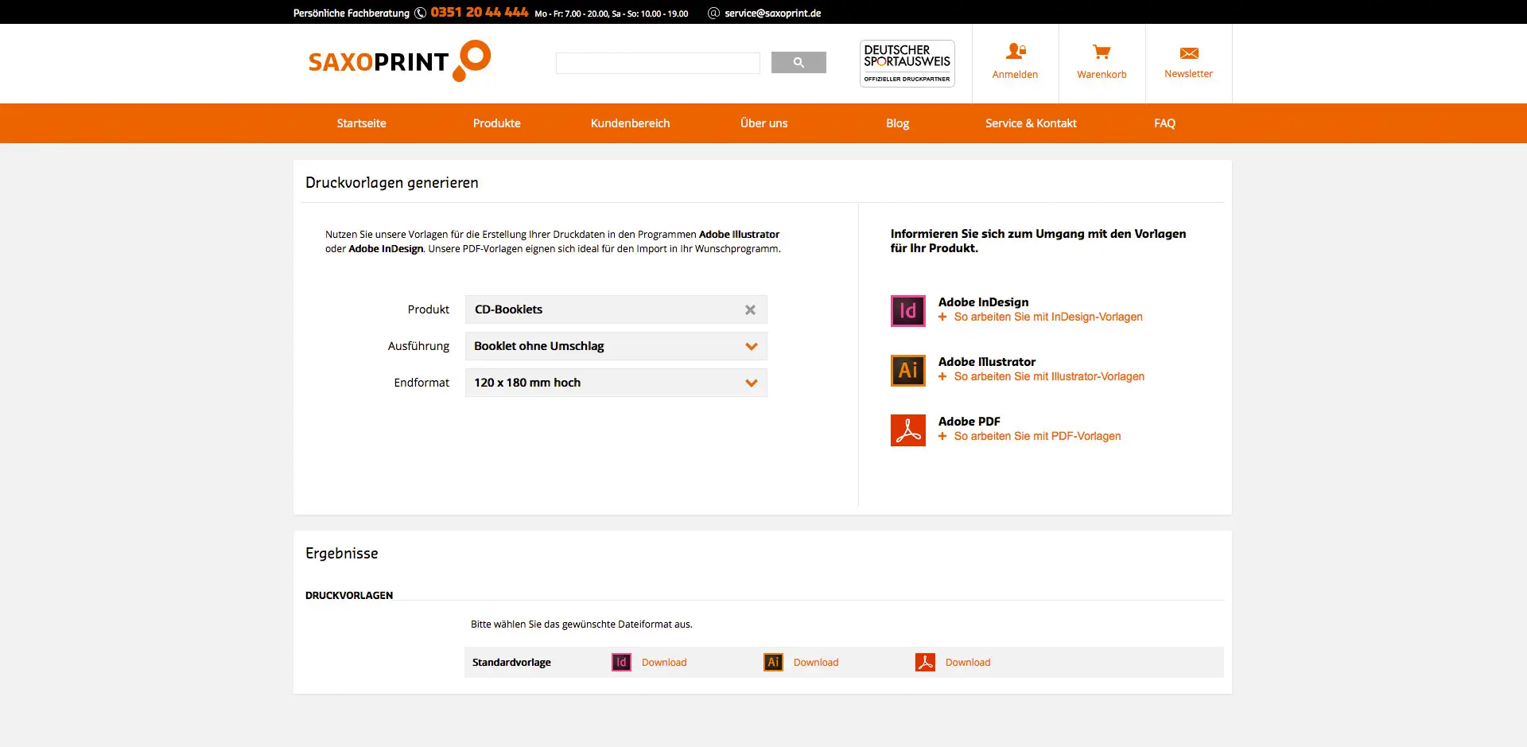Download the PDF Standardvorlage
This screenshot has width=1527, height=747.
(967, 663)
